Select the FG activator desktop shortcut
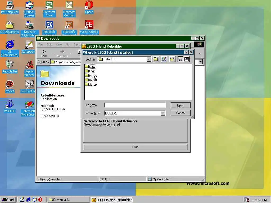The image size is (271, 203). 89,28
